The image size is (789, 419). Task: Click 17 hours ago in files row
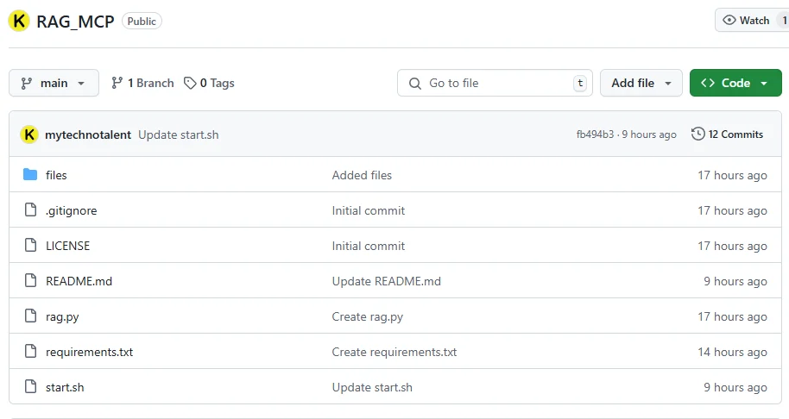click(x=733, y=175)
